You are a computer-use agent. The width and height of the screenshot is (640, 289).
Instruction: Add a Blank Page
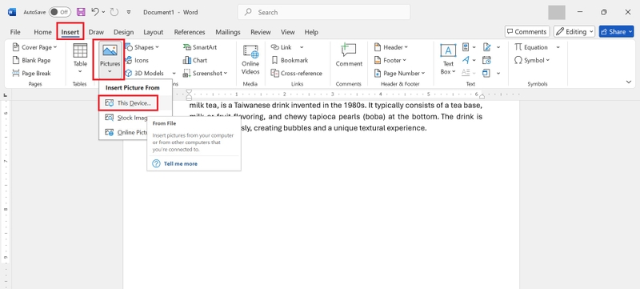31,60
